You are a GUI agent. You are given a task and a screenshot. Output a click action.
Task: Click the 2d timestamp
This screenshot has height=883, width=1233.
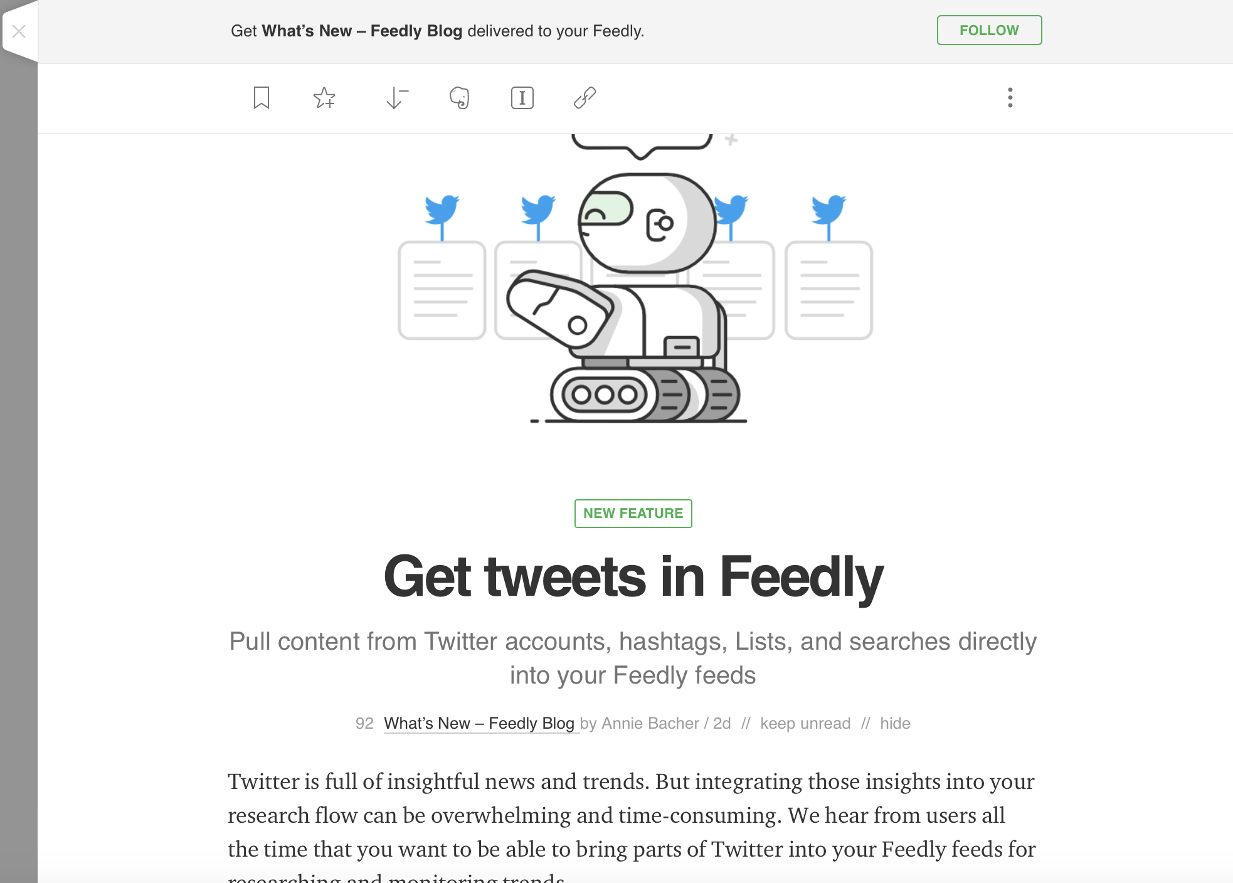pyautogui.click(x=721, y=723)
